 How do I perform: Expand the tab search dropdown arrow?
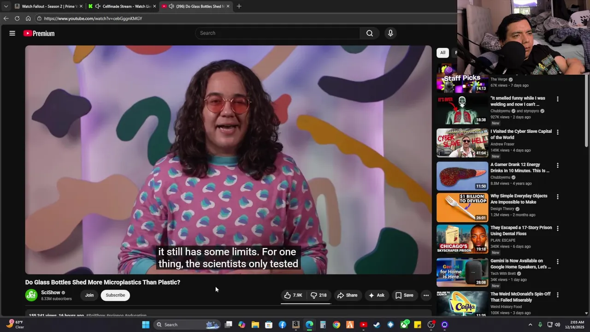tap(6, 6)
